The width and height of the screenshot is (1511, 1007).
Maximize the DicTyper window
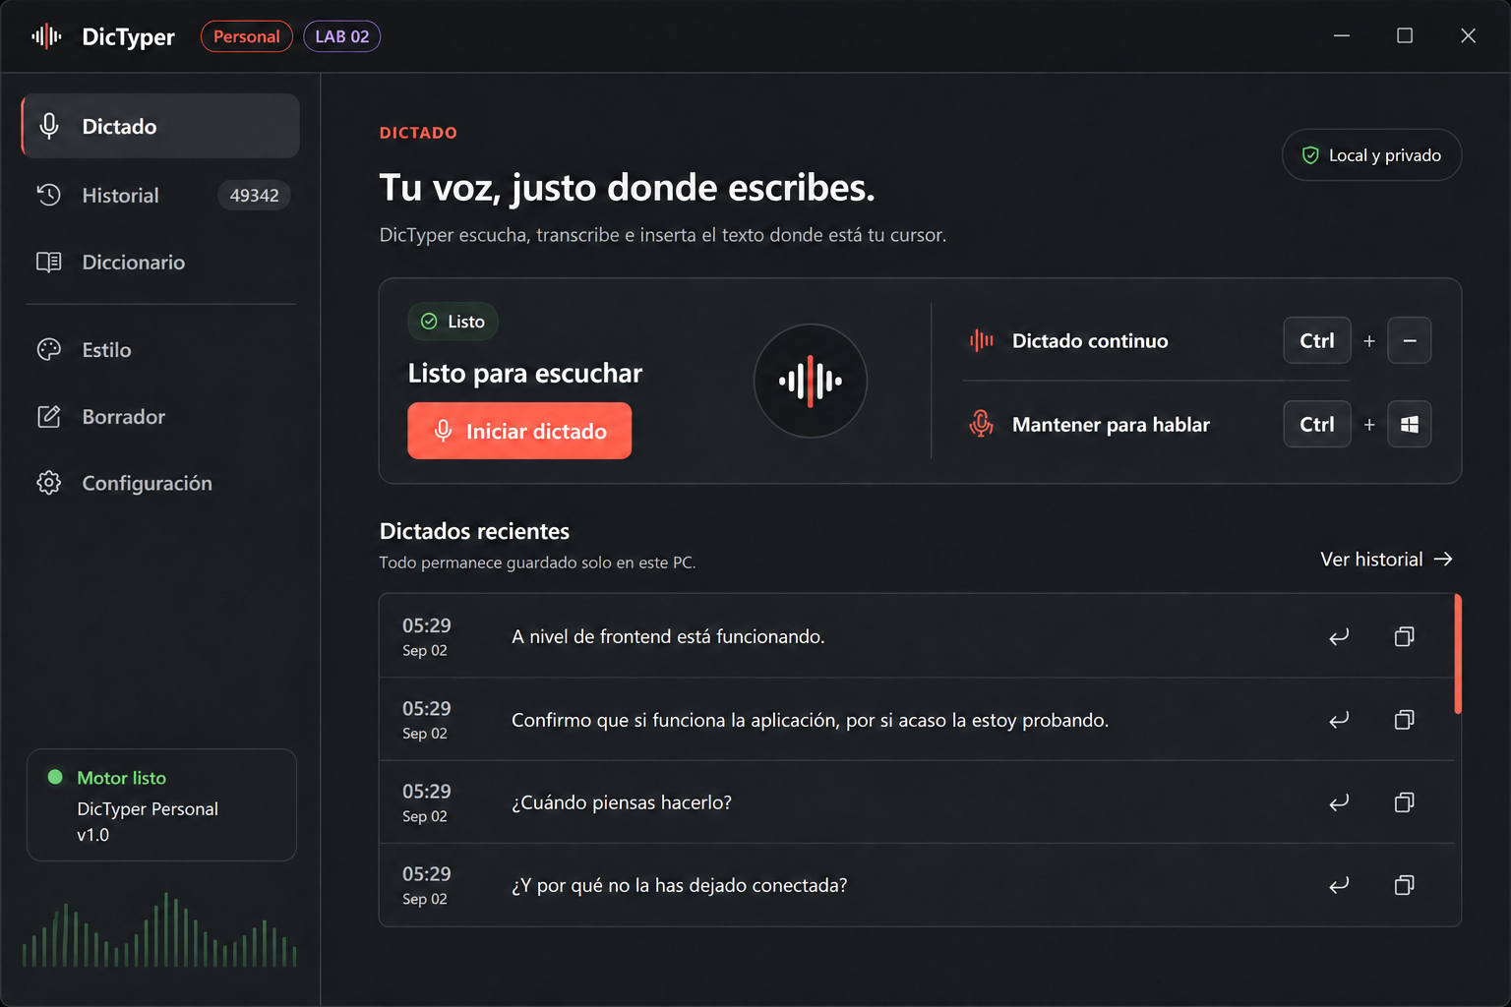1405,35
